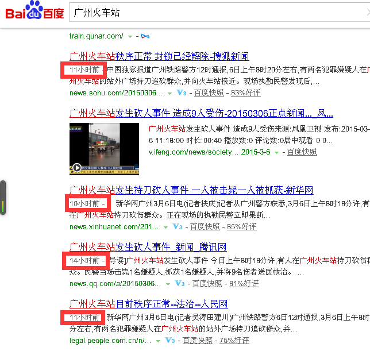
Task: Expand the arrow next to legal.people.com.cn URL
Action: coord(158,341)
